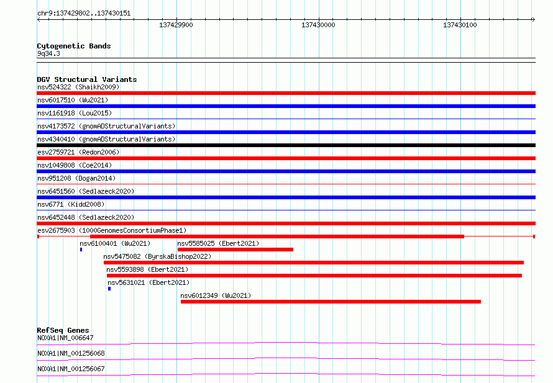The width and height of the screenshot is (553, 383).
Task: Click the blue bar under nsv1049808
Action: click(286, 171)
